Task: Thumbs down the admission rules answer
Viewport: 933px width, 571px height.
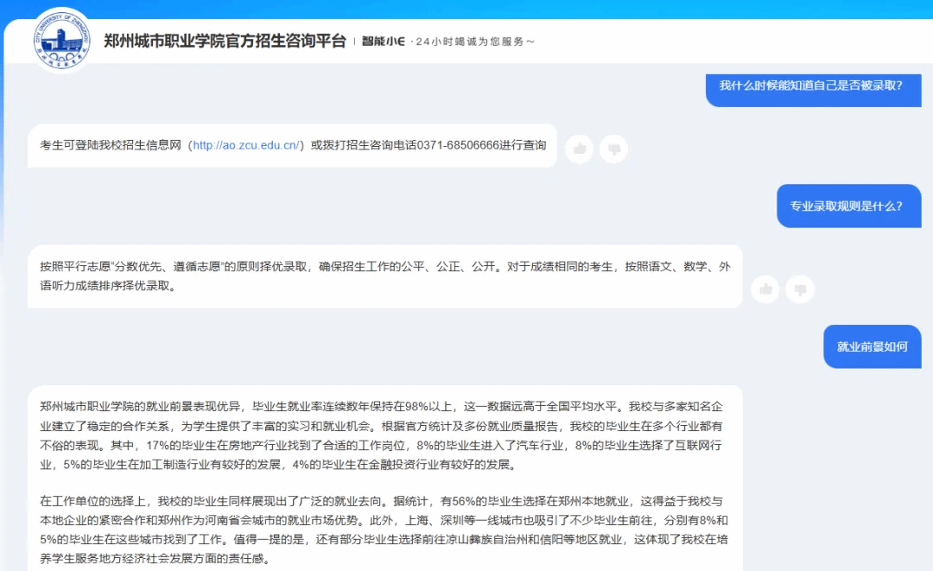Action: point(800,289)
